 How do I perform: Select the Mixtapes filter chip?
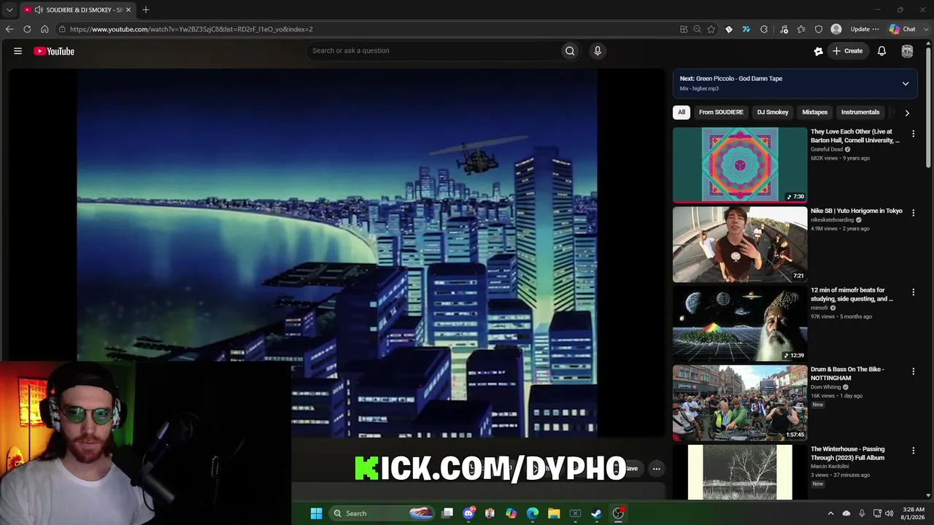[x=815, y=112]
